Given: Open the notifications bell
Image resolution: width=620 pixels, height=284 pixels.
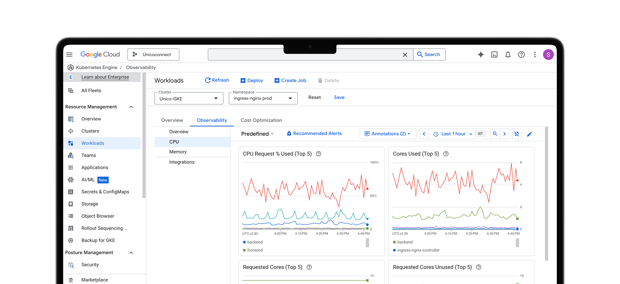Looking at the screenshot, I should coord(508,54).
